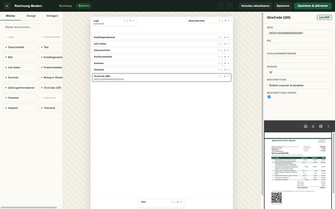The image size is (335, 209).
Task: Move Info-Zeilen block down
Action: tap(222, 44)
